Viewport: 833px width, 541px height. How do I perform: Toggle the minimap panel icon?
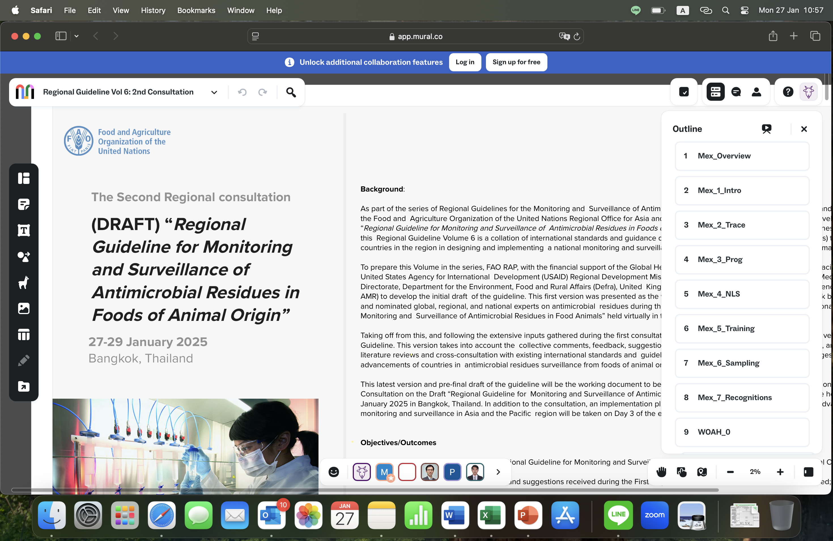tap(808, 472)
